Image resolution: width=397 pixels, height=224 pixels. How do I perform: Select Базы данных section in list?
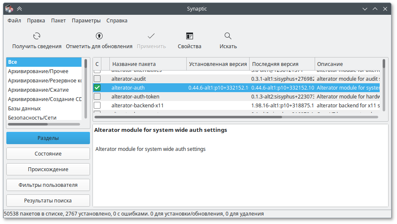(24, 109)
